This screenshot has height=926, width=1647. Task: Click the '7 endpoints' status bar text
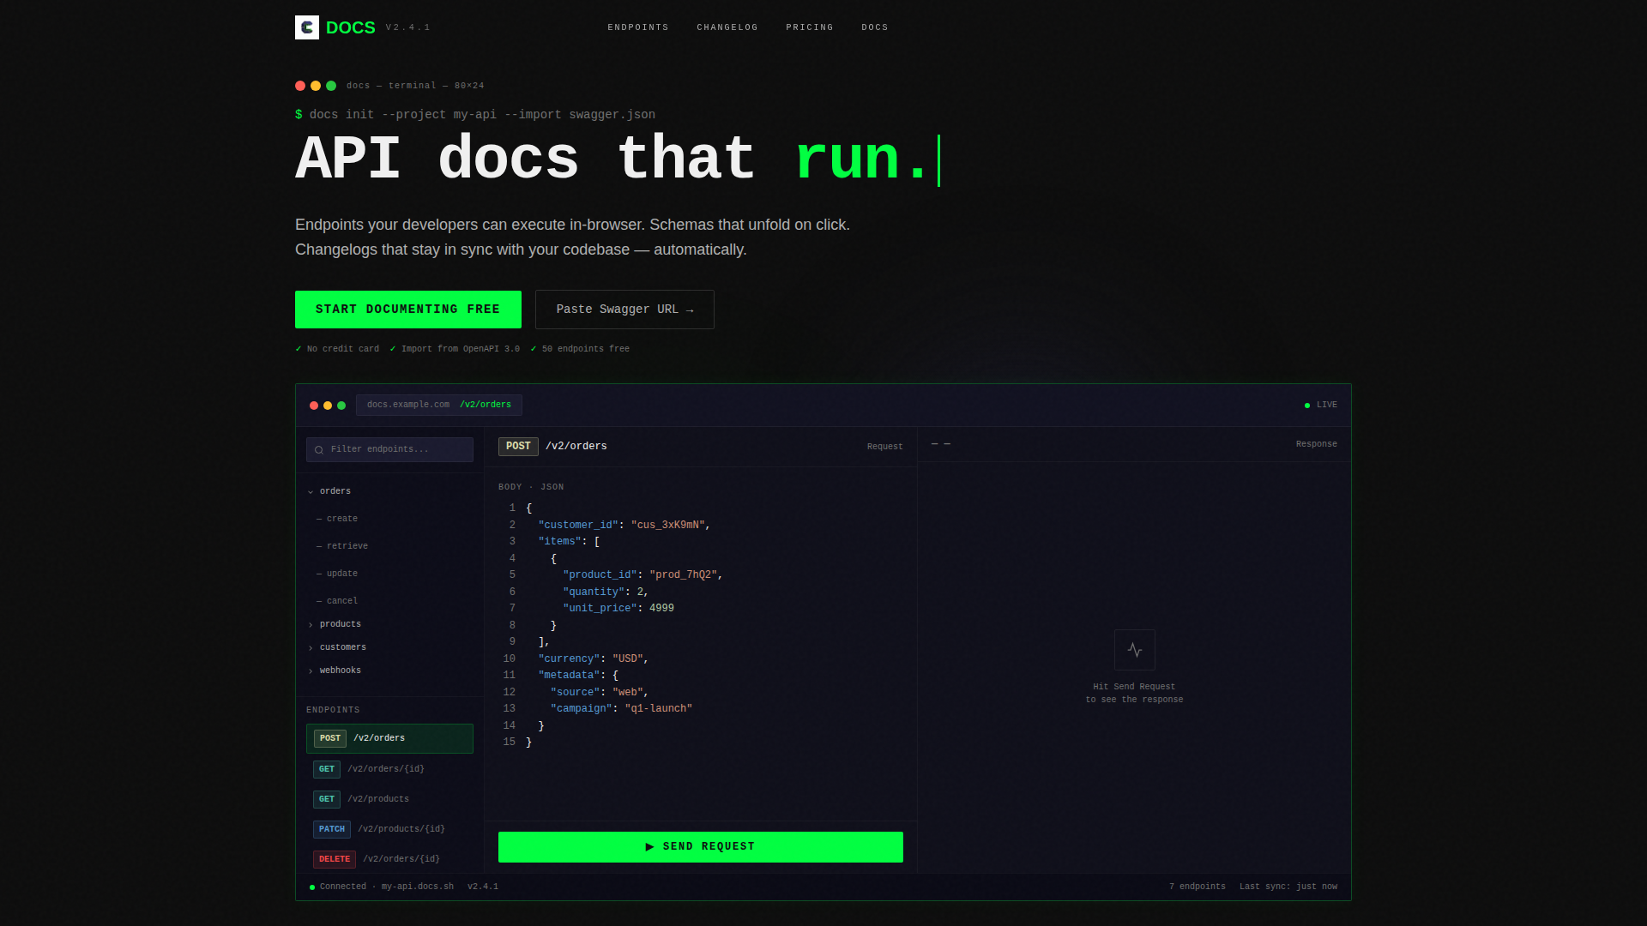pyautogui.click(x=1198, y=887)
